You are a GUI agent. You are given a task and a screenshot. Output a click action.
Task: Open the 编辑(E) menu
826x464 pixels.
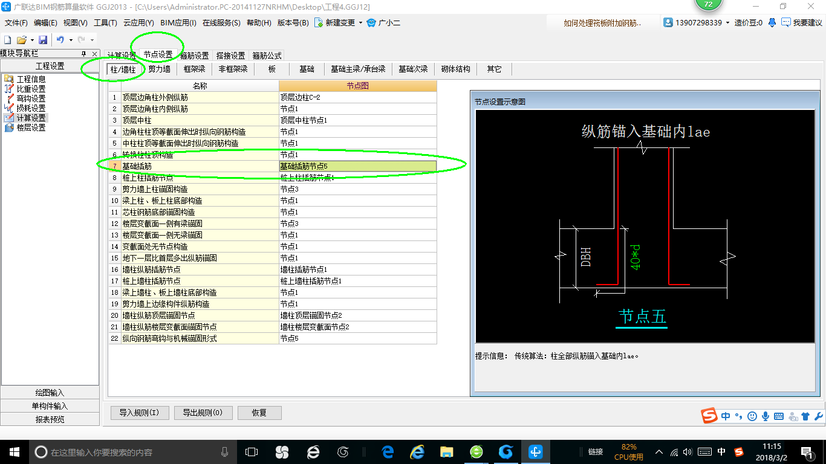pos(45,23)
